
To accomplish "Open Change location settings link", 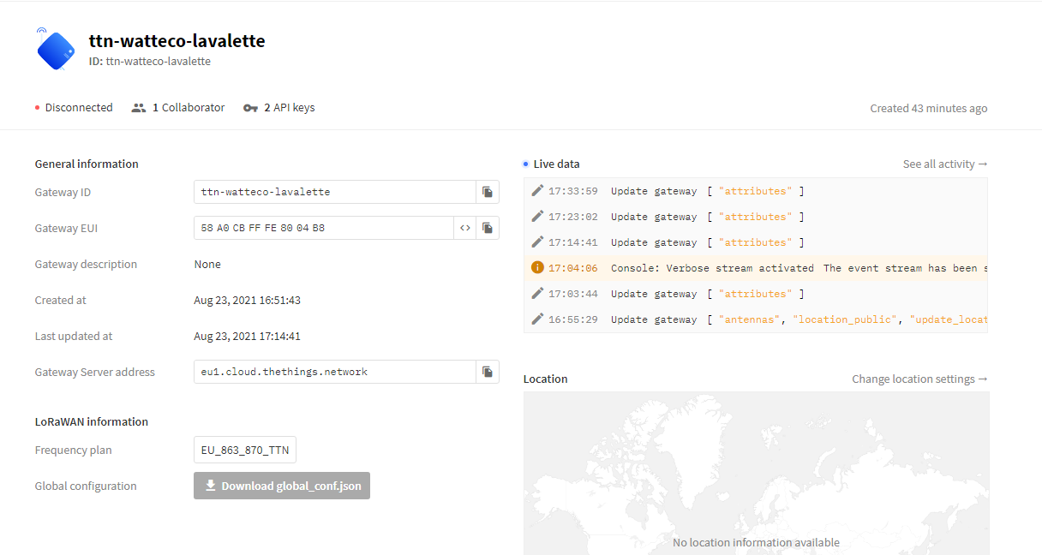I will point(919,379).
